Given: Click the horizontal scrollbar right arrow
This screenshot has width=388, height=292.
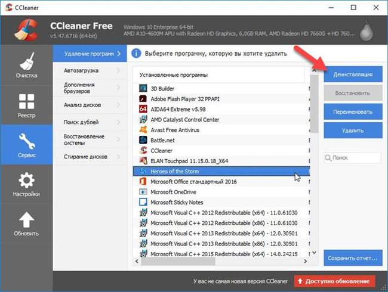Looking at the screenshot, I should 306,261.
